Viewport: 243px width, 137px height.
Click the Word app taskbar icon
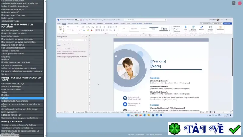161,115
